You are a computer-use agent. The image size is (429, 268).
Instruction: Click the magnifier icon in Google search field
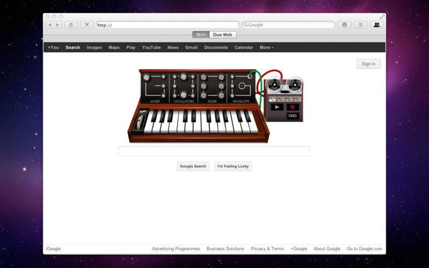click(x=246, y=25)
